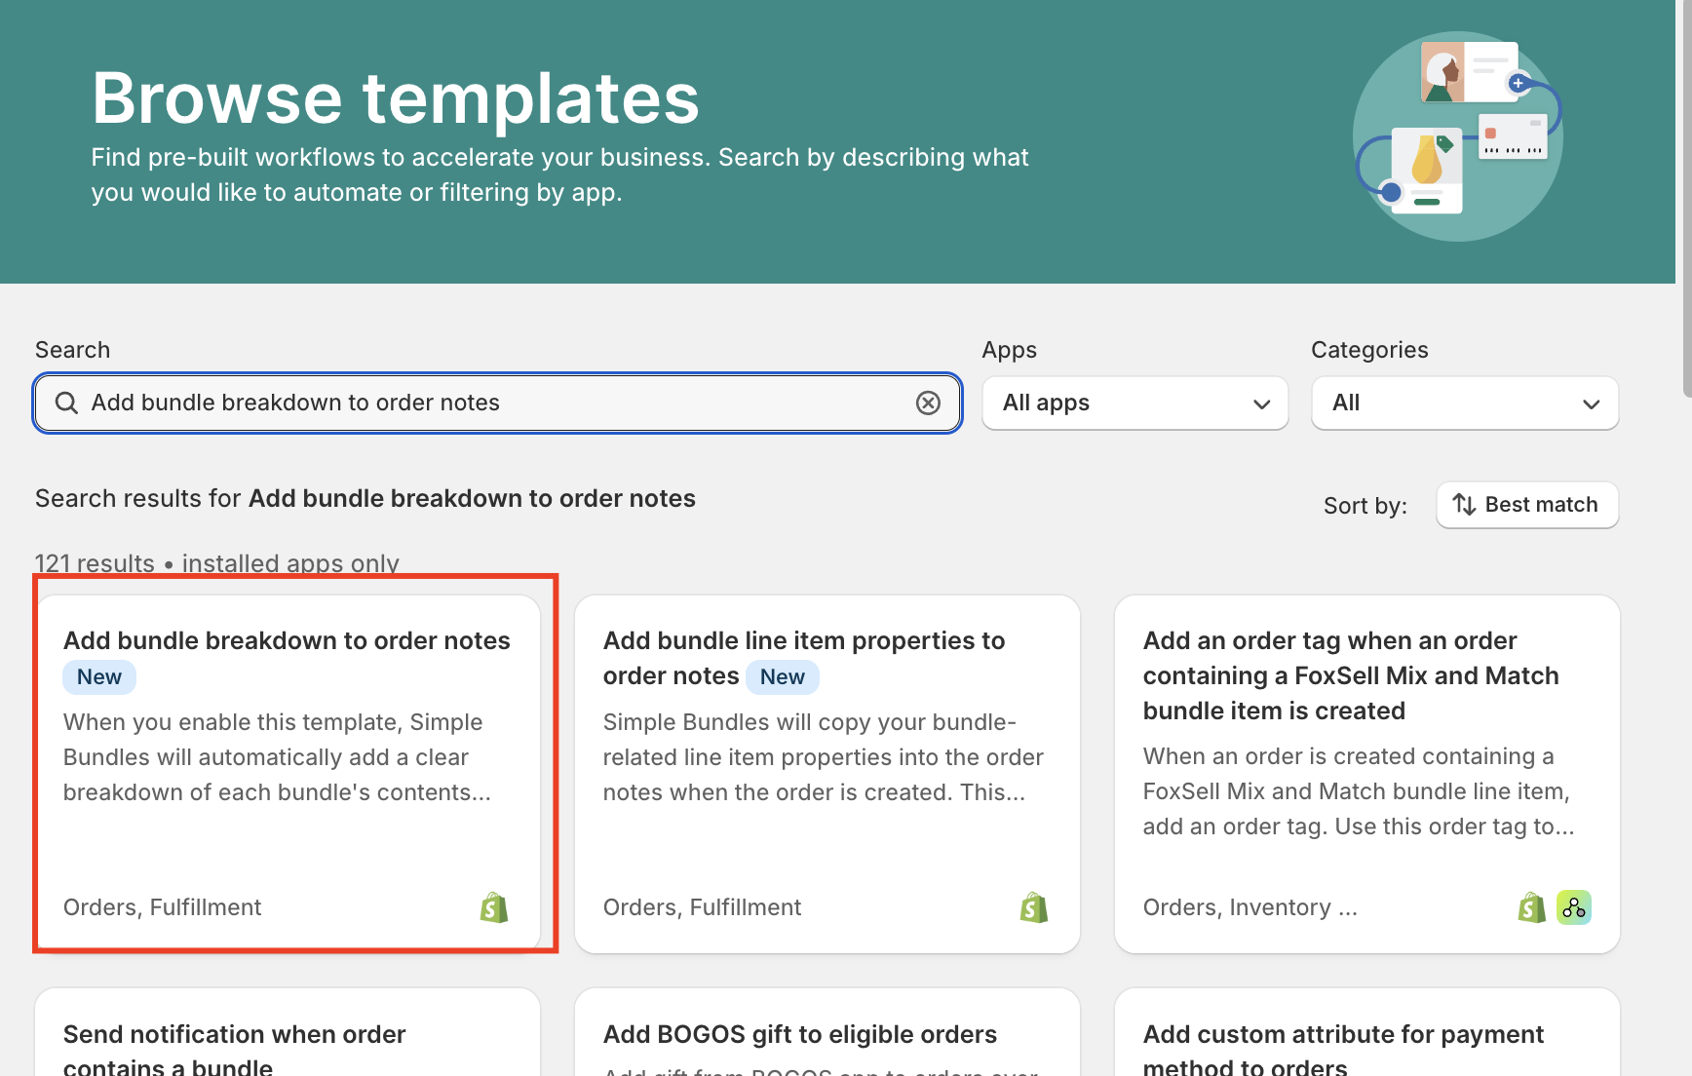Image resolution: width=1692 pixels, height=1076 pixels.
Task: Open Add bundle line item properties template
Action: [827, 774]
